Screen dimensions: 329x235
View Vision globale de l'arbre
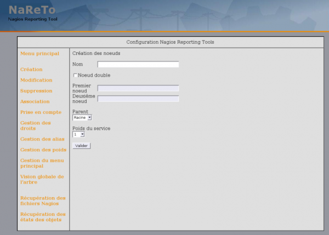[42, 179]
